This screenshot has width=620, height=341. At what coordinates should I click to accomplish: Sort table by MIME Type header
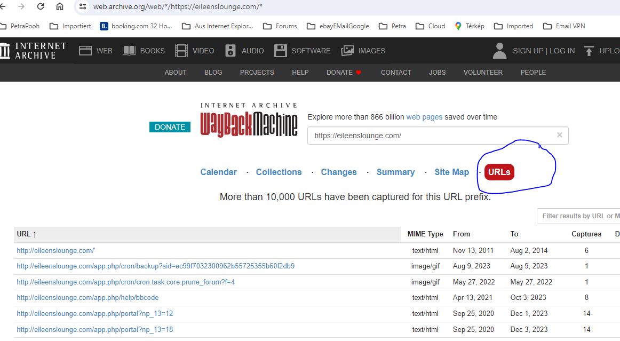click(x=425, y=234)
